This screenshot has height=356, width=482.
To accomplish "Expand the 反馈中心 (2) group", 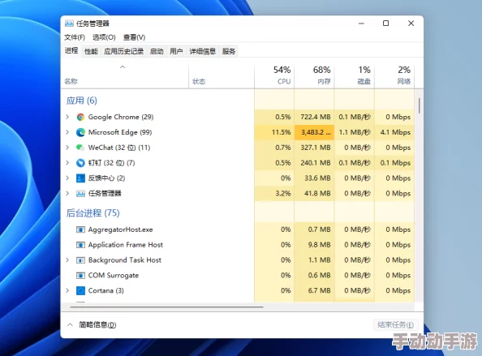I will [x=67, y=178].
